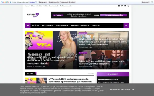Open the Notícias menu item
The height and width of the screenshot is (96, 154).
[x=36, y=25]
